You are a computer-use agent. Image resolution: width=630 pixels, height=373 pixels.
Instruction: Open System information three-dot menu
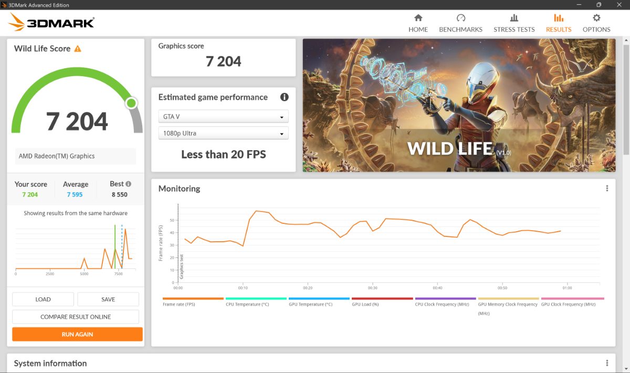(x=607, y=363)
